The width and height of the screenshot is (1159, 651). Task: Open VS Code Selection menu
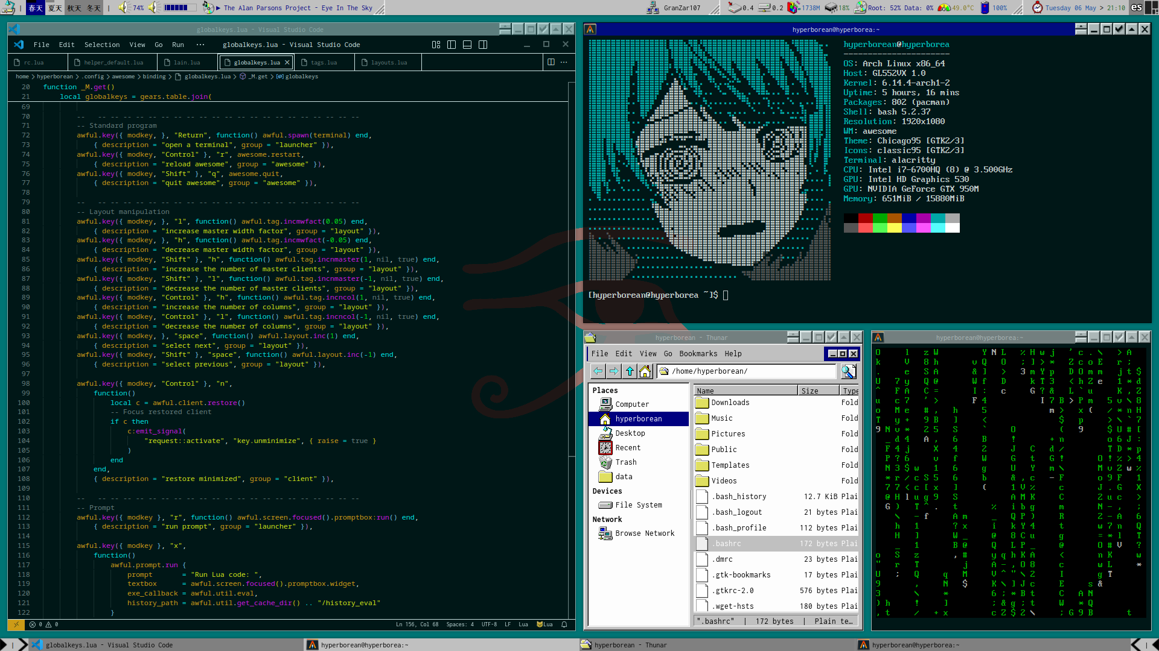102,45
